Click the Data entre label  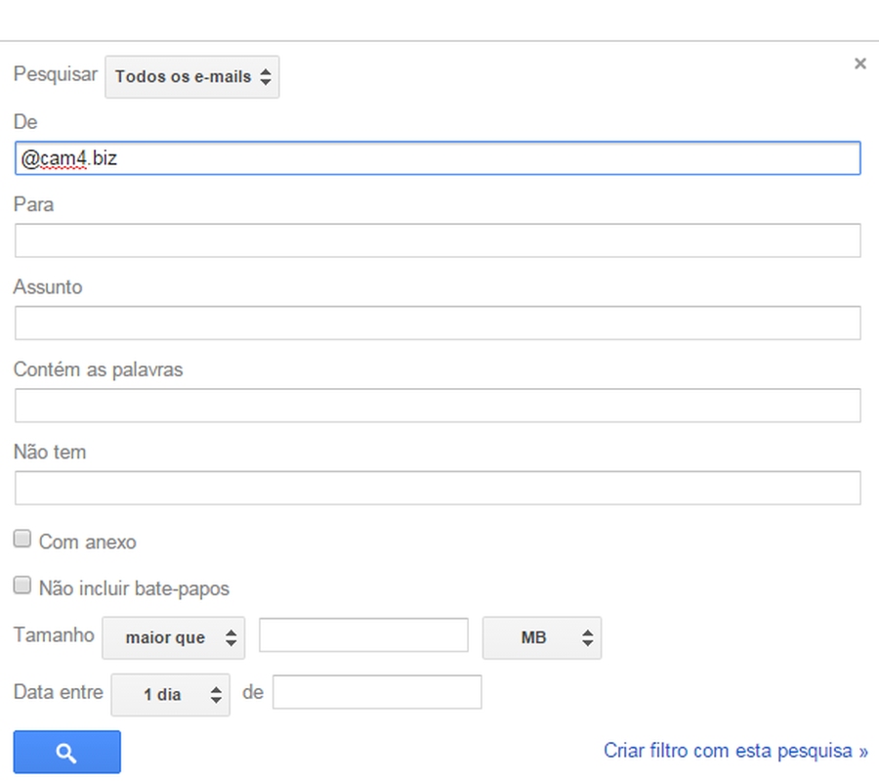pyautogui.click(x=59, y=692)
